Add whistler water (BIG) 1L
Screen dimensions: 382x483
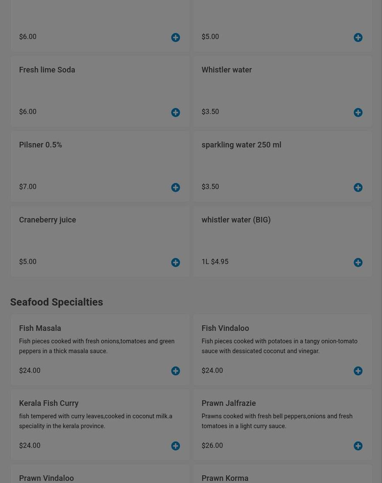pyautogui.click(x=358, y=262)
